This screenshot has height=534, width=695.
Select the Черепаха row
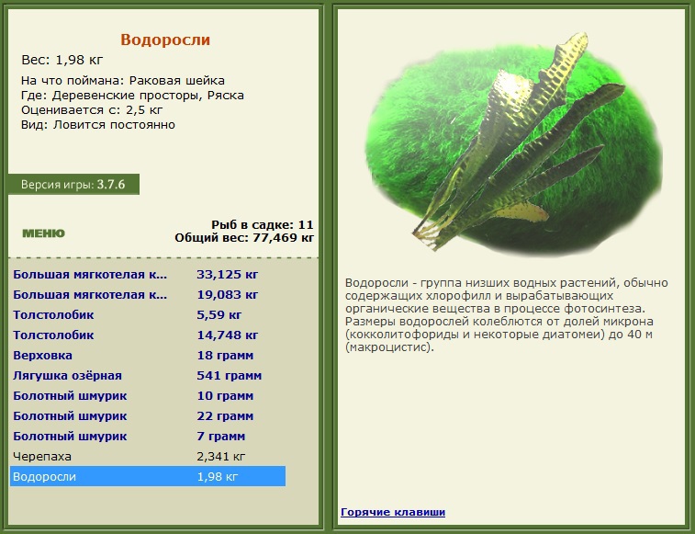[148, 457]
